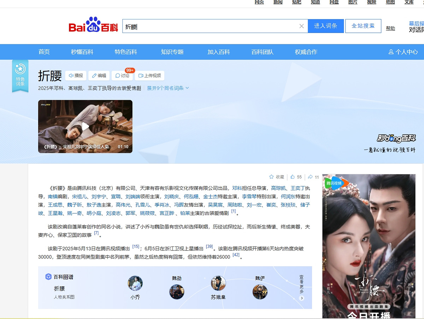The image size is (424, 319).
Task: Click the 特色词条 badge ribbon icon
Action: point(20,76)
